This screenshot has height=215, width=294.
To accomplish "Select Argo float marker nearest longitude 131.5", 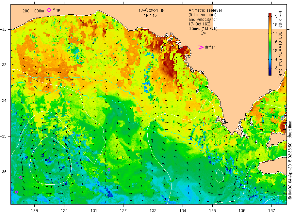I will tap(109, 169).
